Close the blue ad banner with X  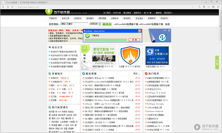coord(169,30)
